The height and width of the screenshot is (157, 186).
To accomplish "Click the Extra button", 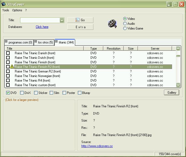I will point(80,27).
